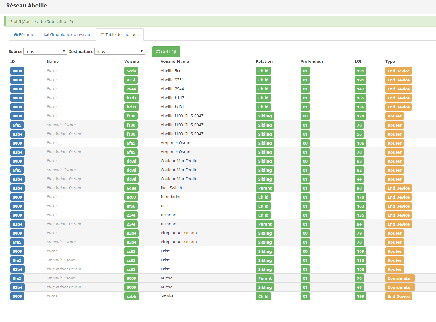Click the ac03 voisine badge
Screen dimensions: 436x322
tap(131, 197)
